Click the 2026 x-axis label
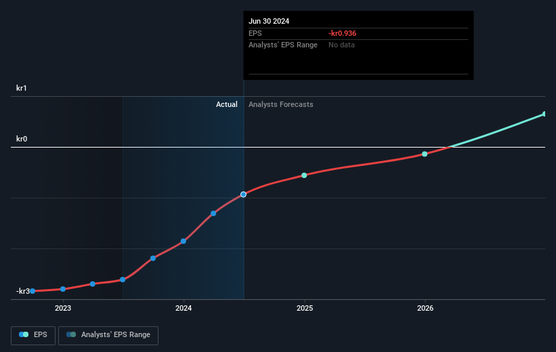Screen dimensions: 556x352 pos(425,308)
